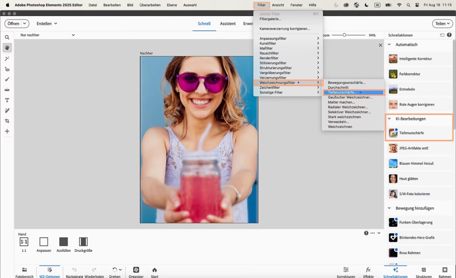Toggle the Korrekturen adjustments panel
The height and width of the screenshot is (278, 456).
point(346,270)
